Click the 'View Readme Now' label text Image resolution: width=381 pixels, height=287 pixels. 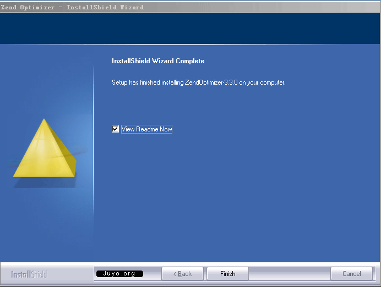146,129
